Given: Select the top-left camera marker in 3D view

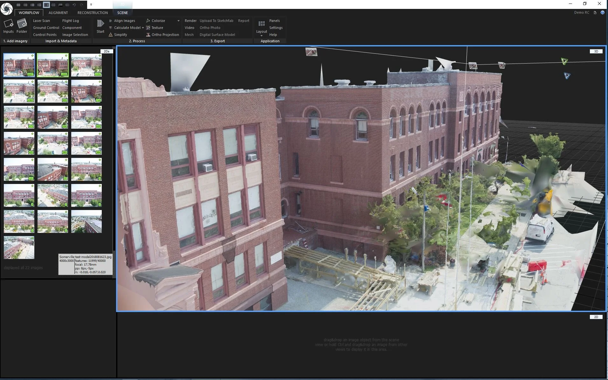Looking at the screenshot, I should pos(311,51).
